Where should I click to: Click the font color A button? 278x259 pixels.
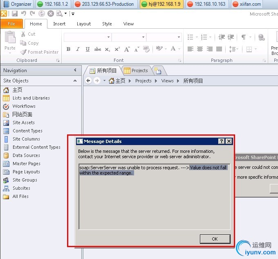[x=173, y=48]
